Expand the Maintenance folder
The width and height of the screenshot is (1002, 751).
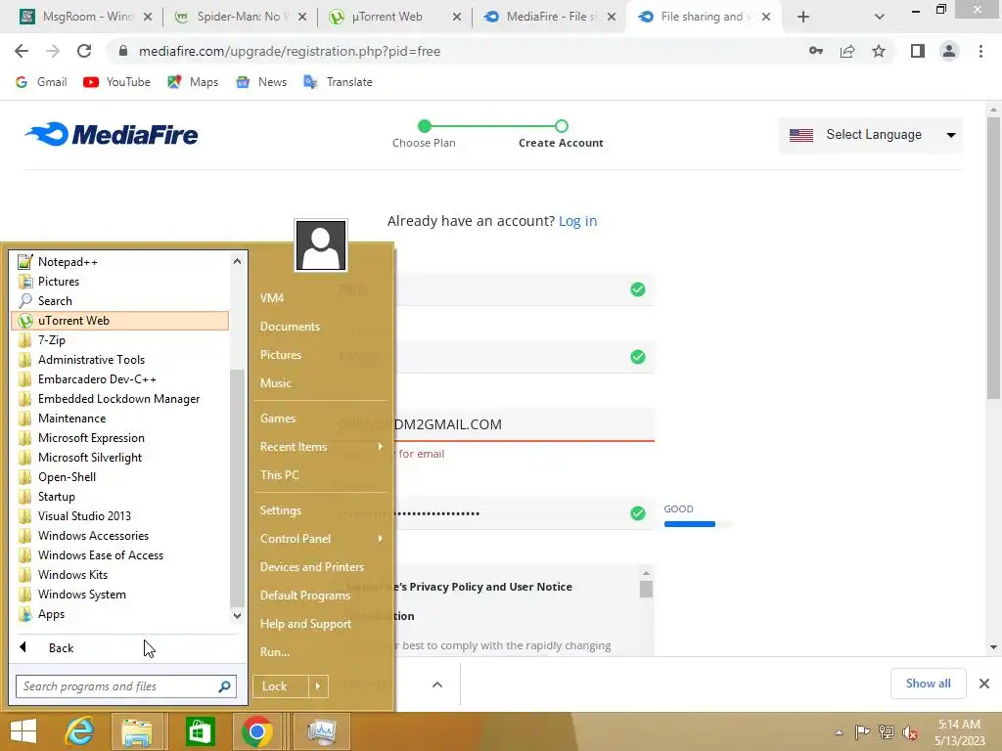(x=120, y=419)
